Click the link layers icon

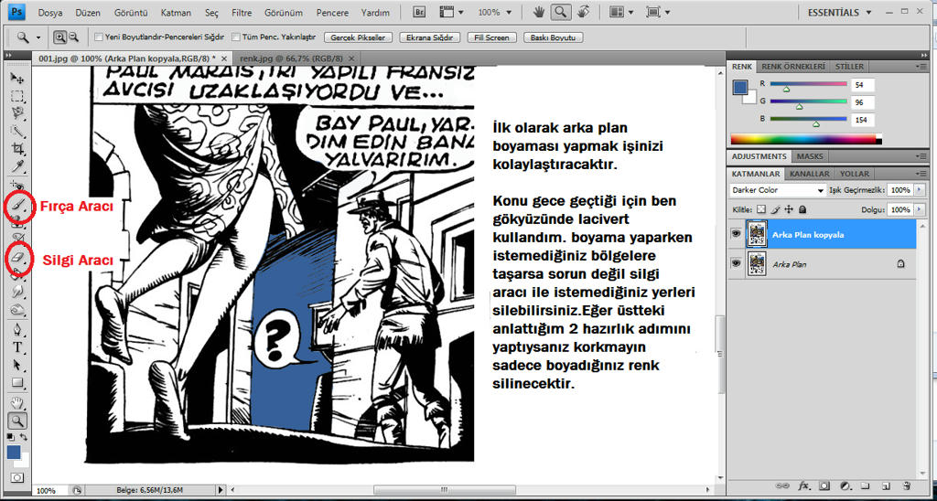[782, 485]
